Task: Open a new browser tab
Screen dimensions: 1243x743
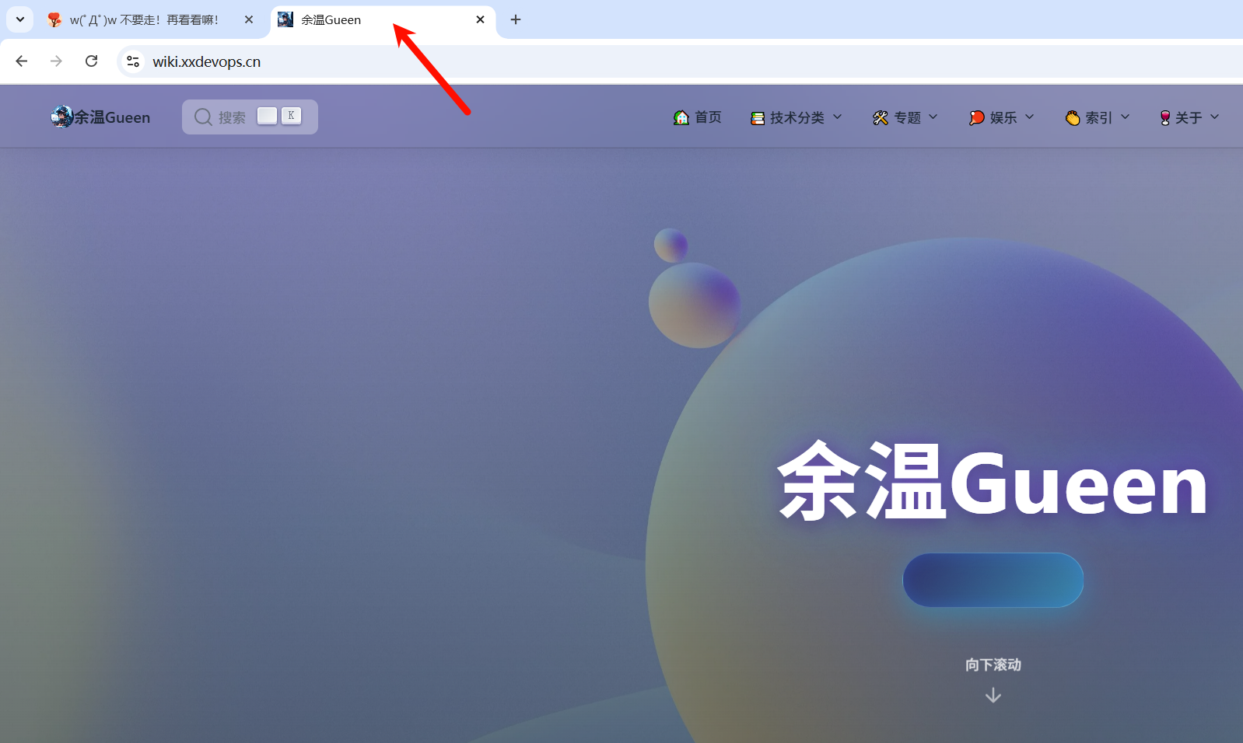Action: [x=515, y=19]
